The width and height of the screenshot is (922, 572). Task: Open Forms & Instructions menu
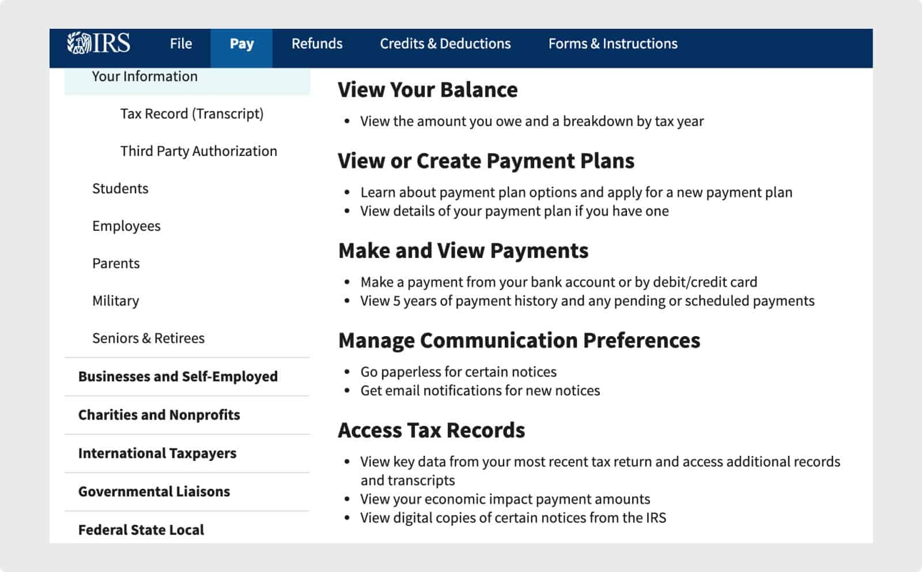coord(613,44)
